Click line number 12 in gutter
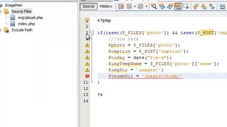 [x=85, y=89]
